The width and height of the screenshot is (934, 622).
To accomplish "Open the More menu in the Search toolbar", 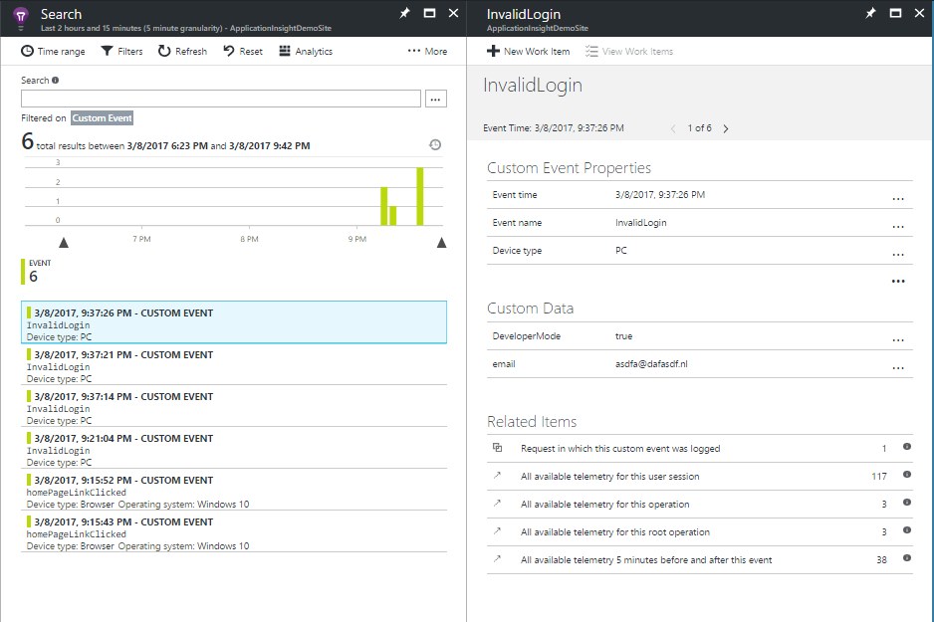I will point(427,51).
